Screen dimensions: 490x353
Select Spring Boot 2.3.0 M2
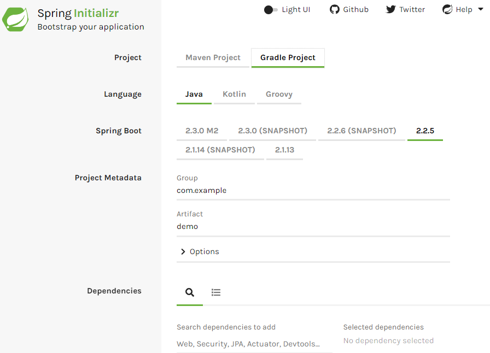[x=202, y=131]
